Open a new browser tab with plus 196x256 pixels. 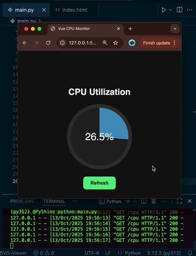(130, 29)
